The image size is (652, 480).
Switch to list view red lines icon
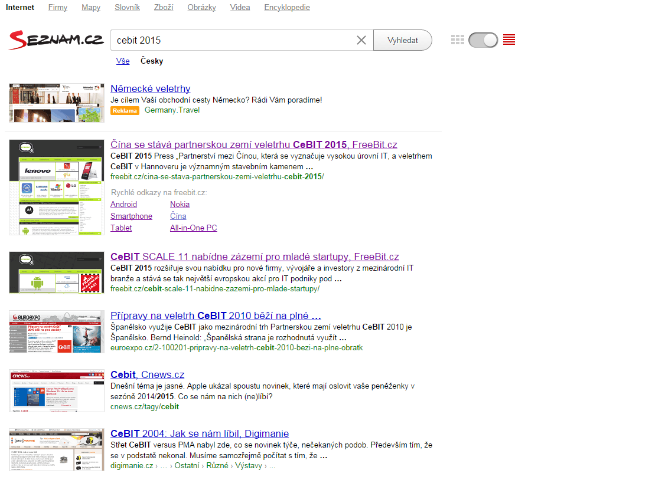509,40
